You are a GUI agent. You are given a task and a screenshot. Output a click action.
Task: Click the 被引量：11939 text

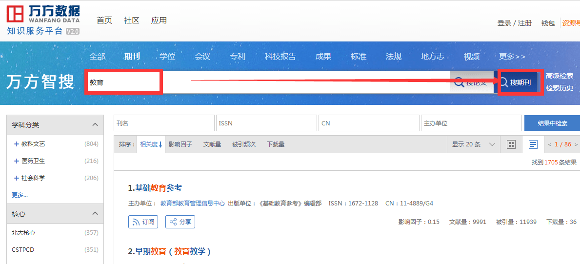tap(516, 222)
